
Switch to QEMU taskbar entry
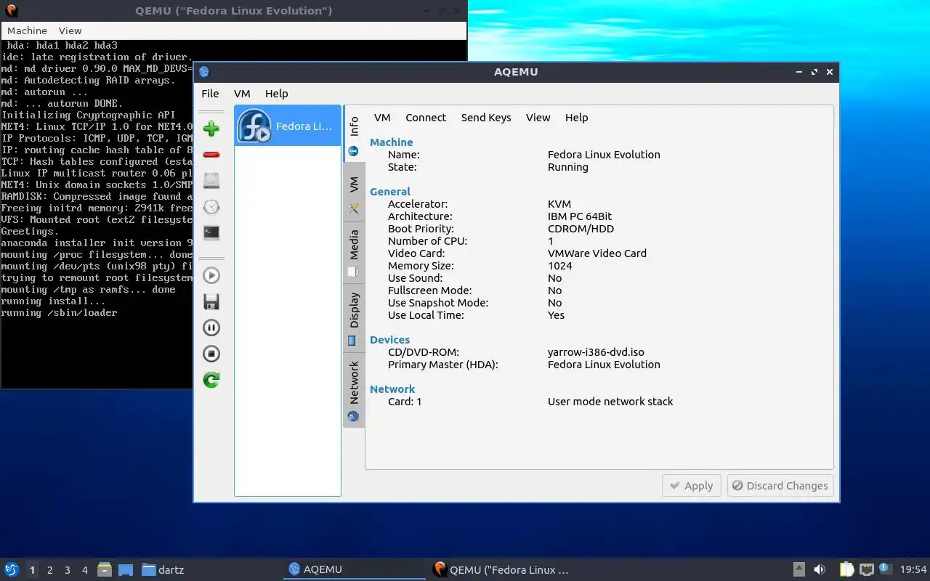click(x=501, y=569)
